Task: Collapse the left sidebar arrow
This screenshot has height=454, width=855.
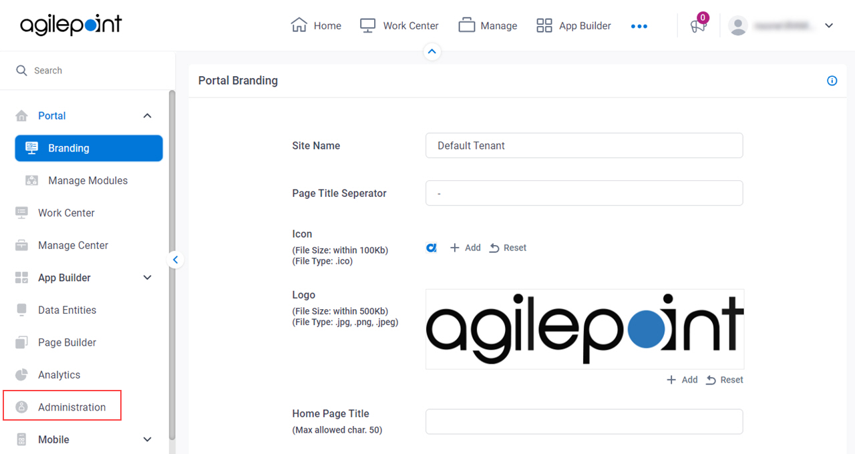Action: click(175, 260)
